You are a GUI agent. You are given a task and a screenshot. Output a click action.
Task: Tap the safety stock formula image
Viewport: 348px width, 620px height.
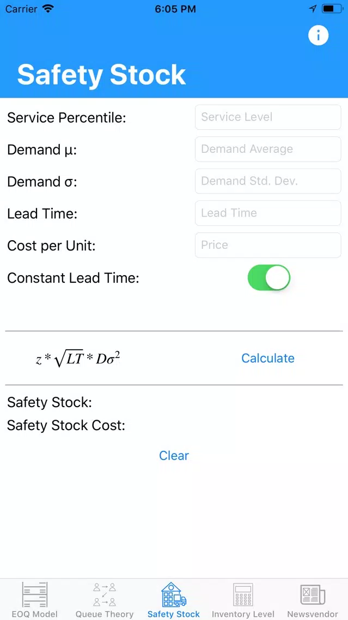click(x=78, y=359)
